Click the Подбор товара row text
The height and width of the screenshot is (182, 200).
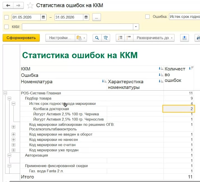38,98
